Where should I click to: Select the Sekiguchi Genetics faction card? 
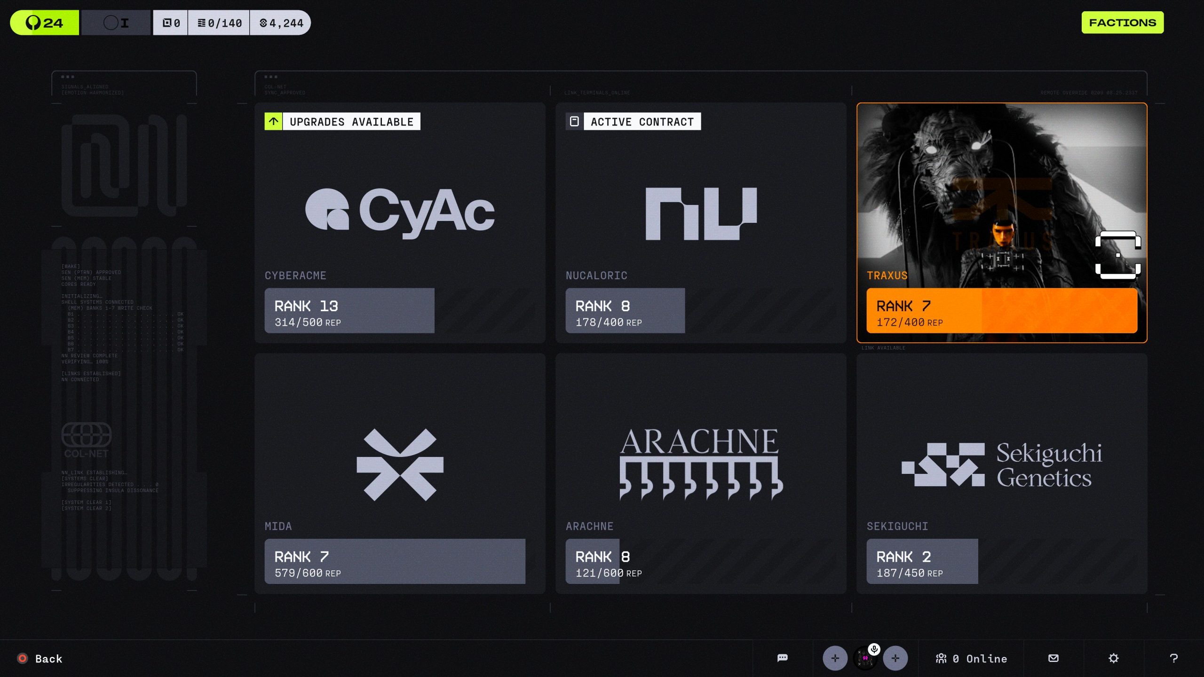click(x=1001, y=475)
